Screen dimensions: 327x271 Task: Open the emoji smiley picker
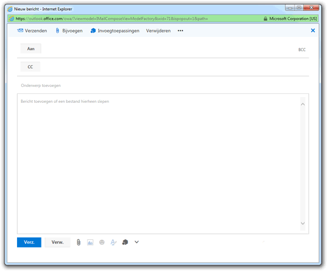[x=102, y=242]
